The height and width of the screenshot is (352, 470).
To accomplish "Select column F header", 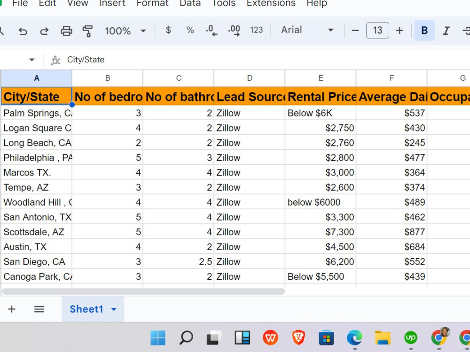I will click(x=392, y=78).
